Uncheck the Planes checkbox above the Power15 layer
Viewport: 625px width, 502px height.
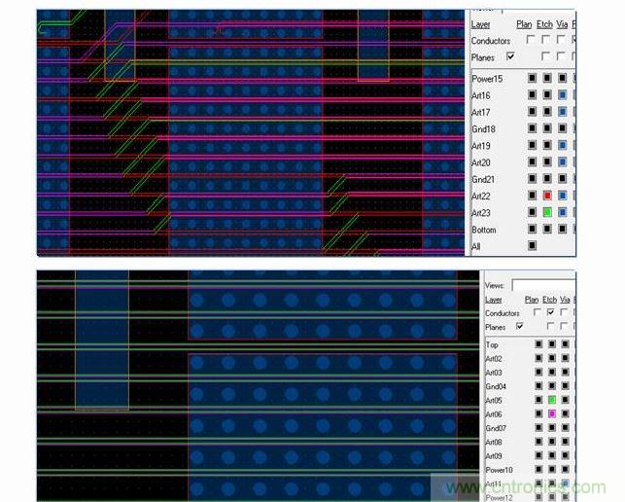point(511,57)
